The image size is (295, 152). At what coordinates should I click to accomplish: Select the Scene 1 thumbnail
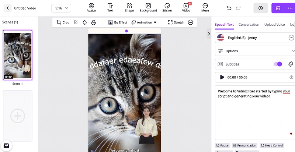tap(18, 55)
